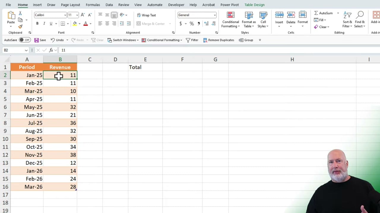Image resolution: width=380 pixels, height=213 pixels.
Task: Toggle AutoSave off
Action: pyautogui.click(x=24, y=40)
